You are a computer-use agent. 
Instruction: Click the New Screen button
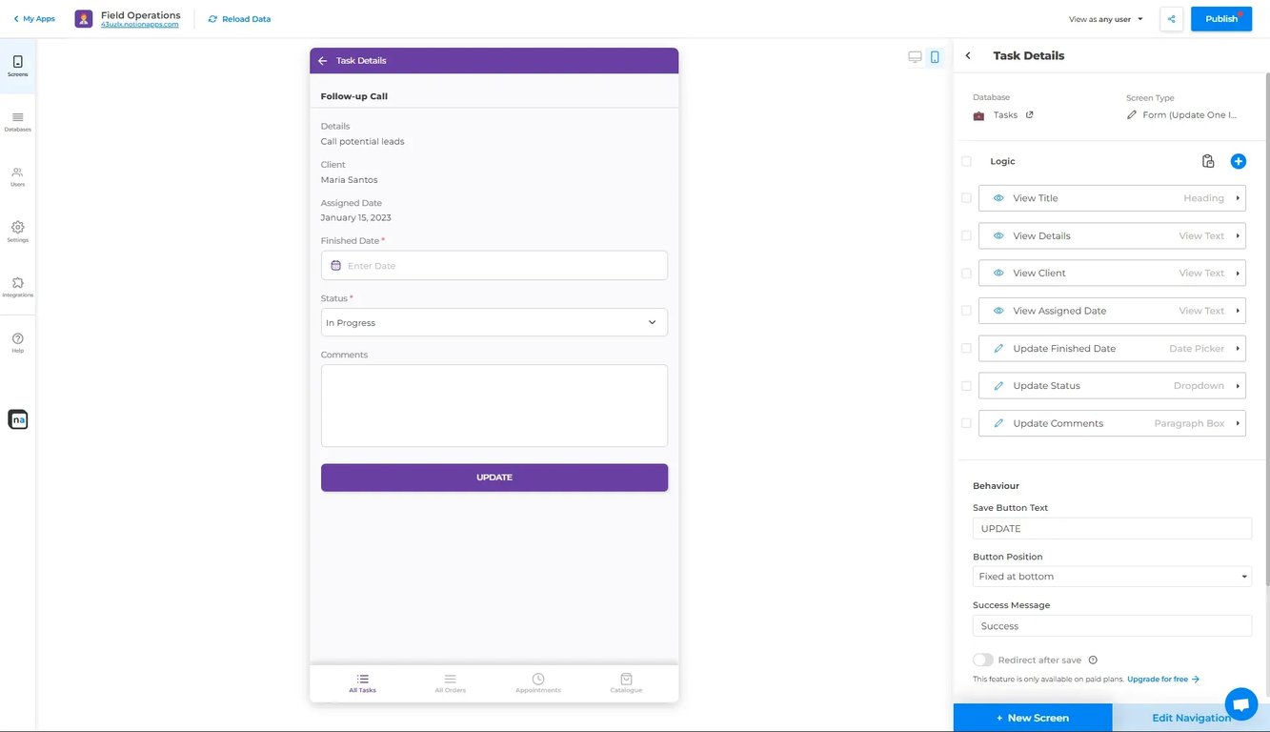[x=1033, y=718]
